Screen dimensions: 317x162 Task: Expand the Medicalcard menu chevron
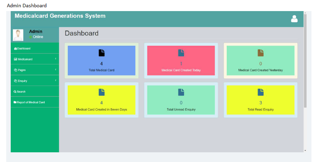[56, 59]
